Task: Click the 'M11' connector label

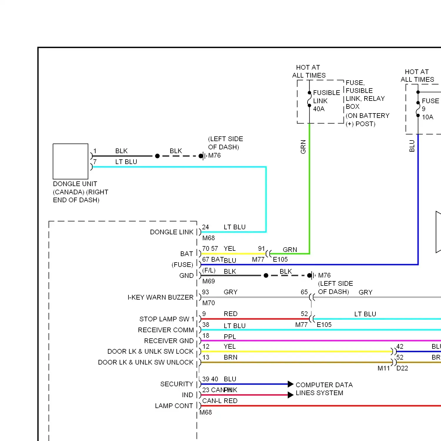Action: (384, 368)
